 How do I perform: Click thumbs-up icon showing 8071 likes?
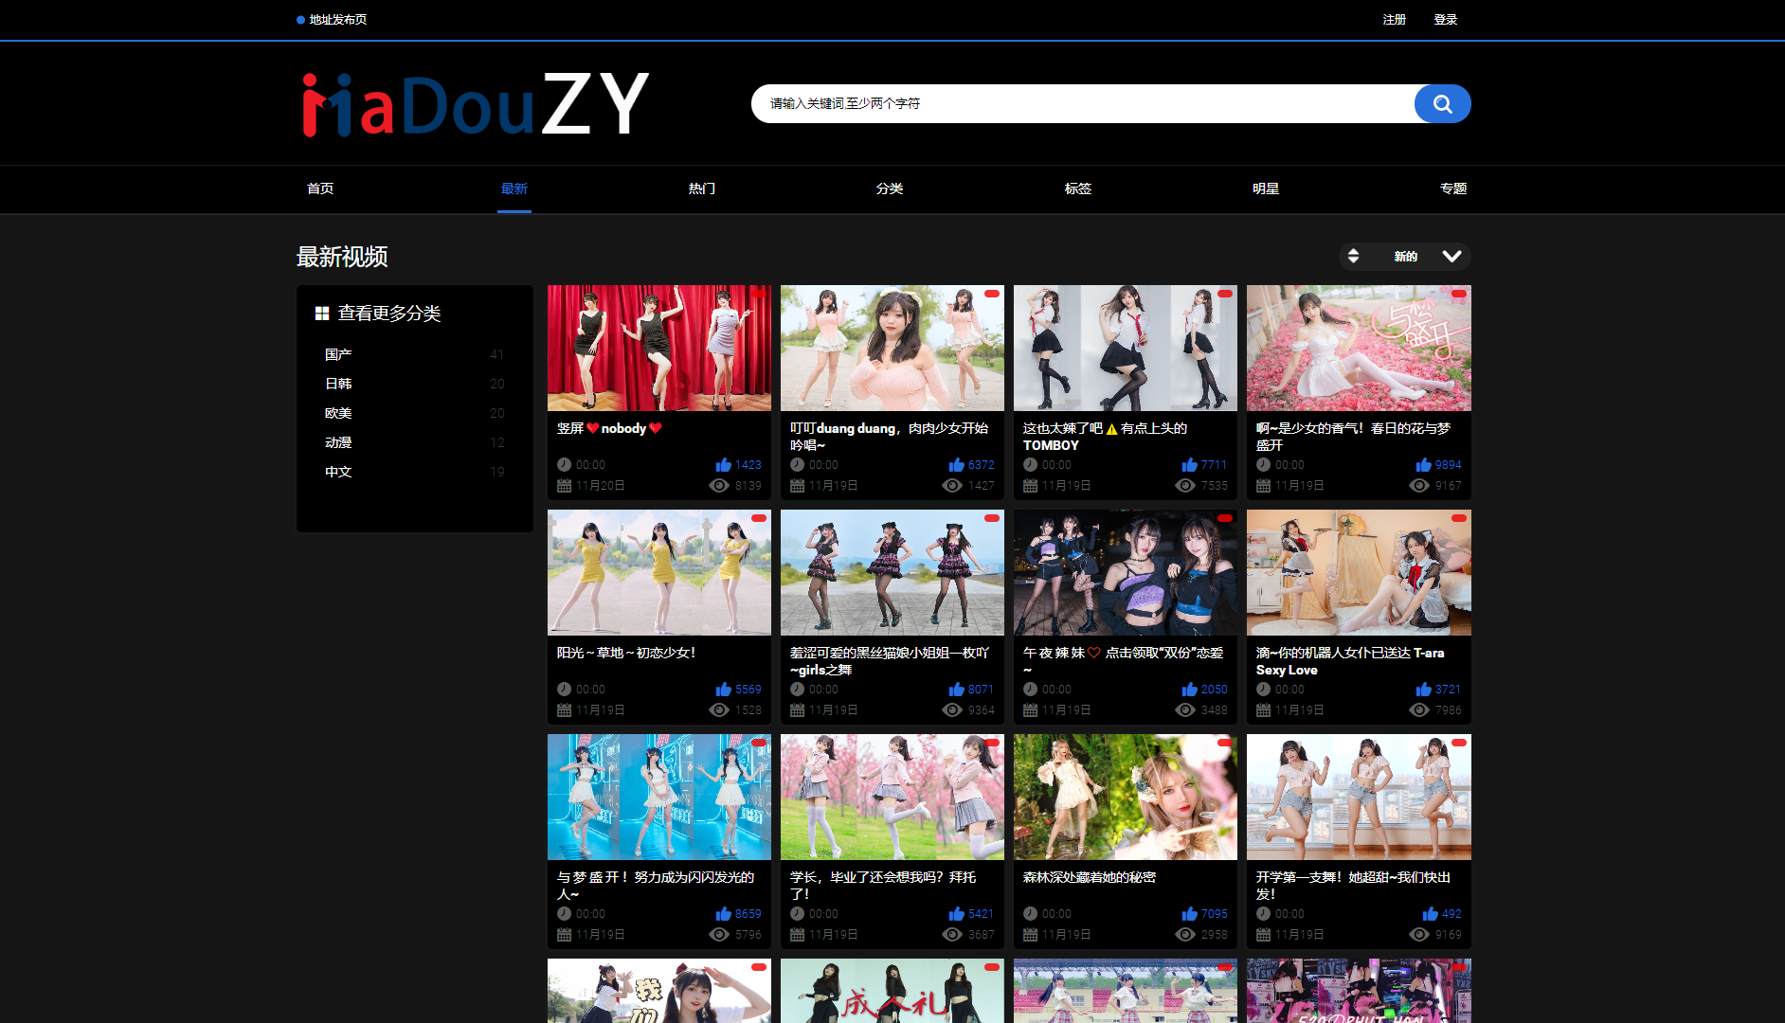pos(956,690)
